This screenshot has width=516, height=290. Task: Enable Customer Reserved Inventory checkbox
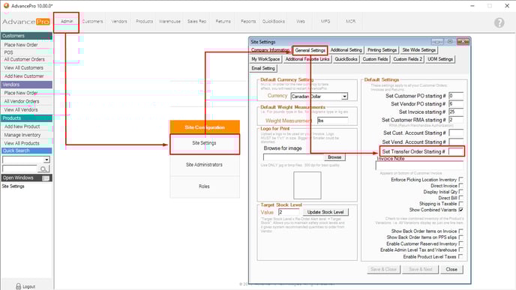(x=460, y=244)
